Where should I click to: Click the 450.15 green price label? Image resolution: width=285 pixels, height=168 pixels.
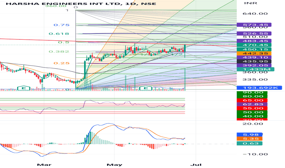[254, 49]
